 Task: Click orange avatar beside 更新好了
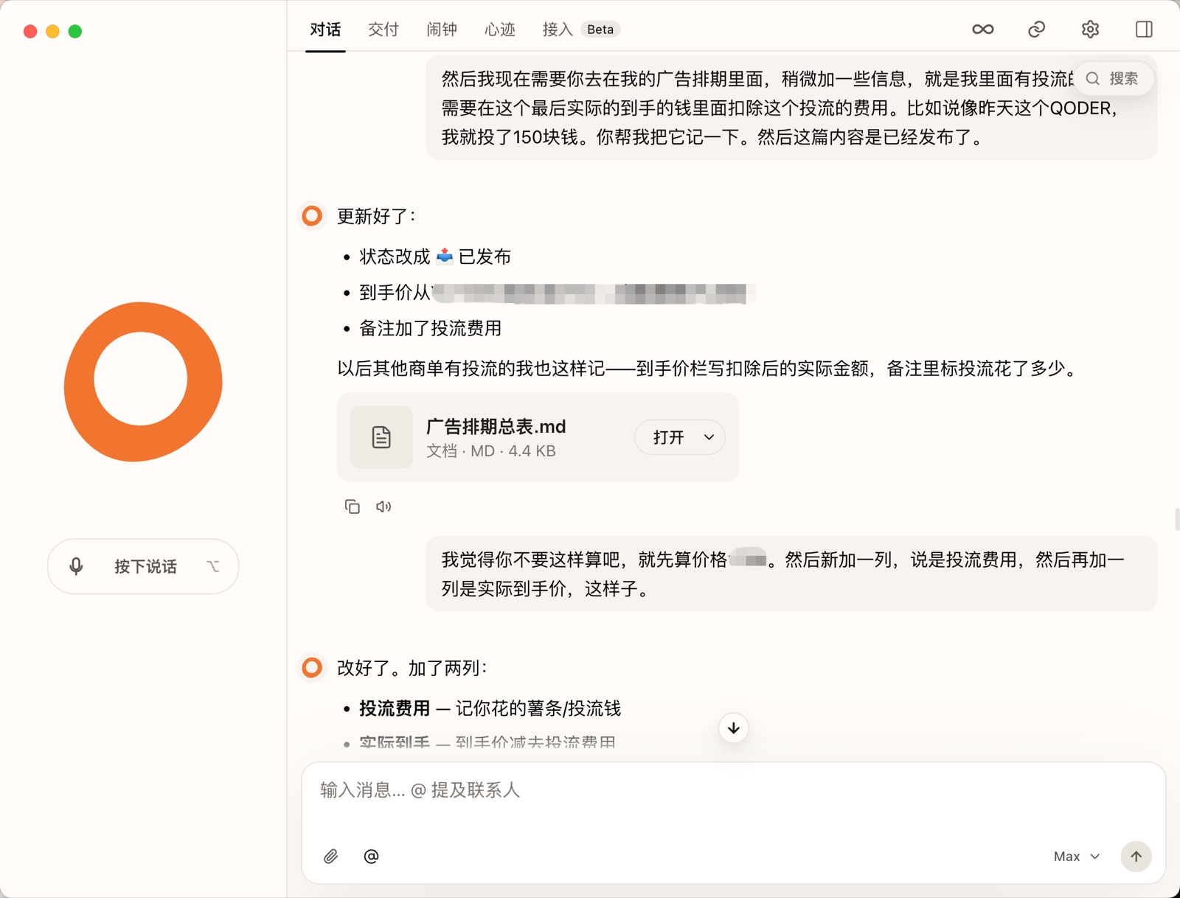(x=312, y=216)
